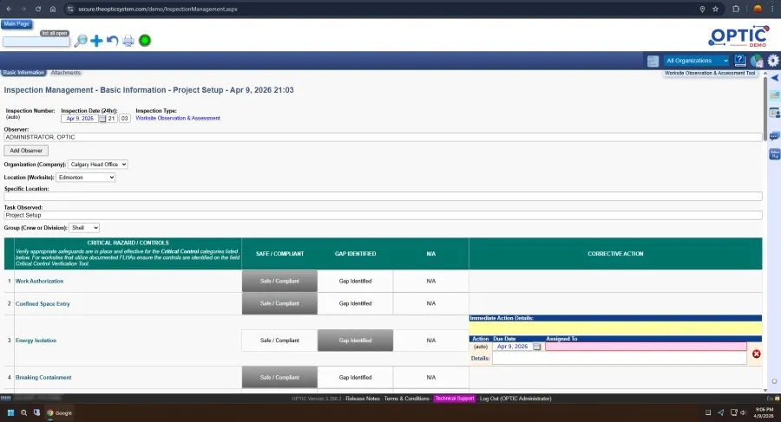This screenshot has height=422, width=781.
Task: Mark Work Authorization as N/A
Action: pyautogui.click(x=430, y=281)
